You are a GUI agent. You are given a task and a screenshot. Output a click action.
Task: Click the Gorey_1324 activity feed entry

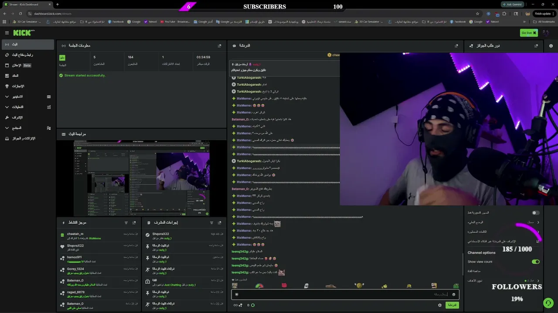pyautogui.click(x=99, y=271)
